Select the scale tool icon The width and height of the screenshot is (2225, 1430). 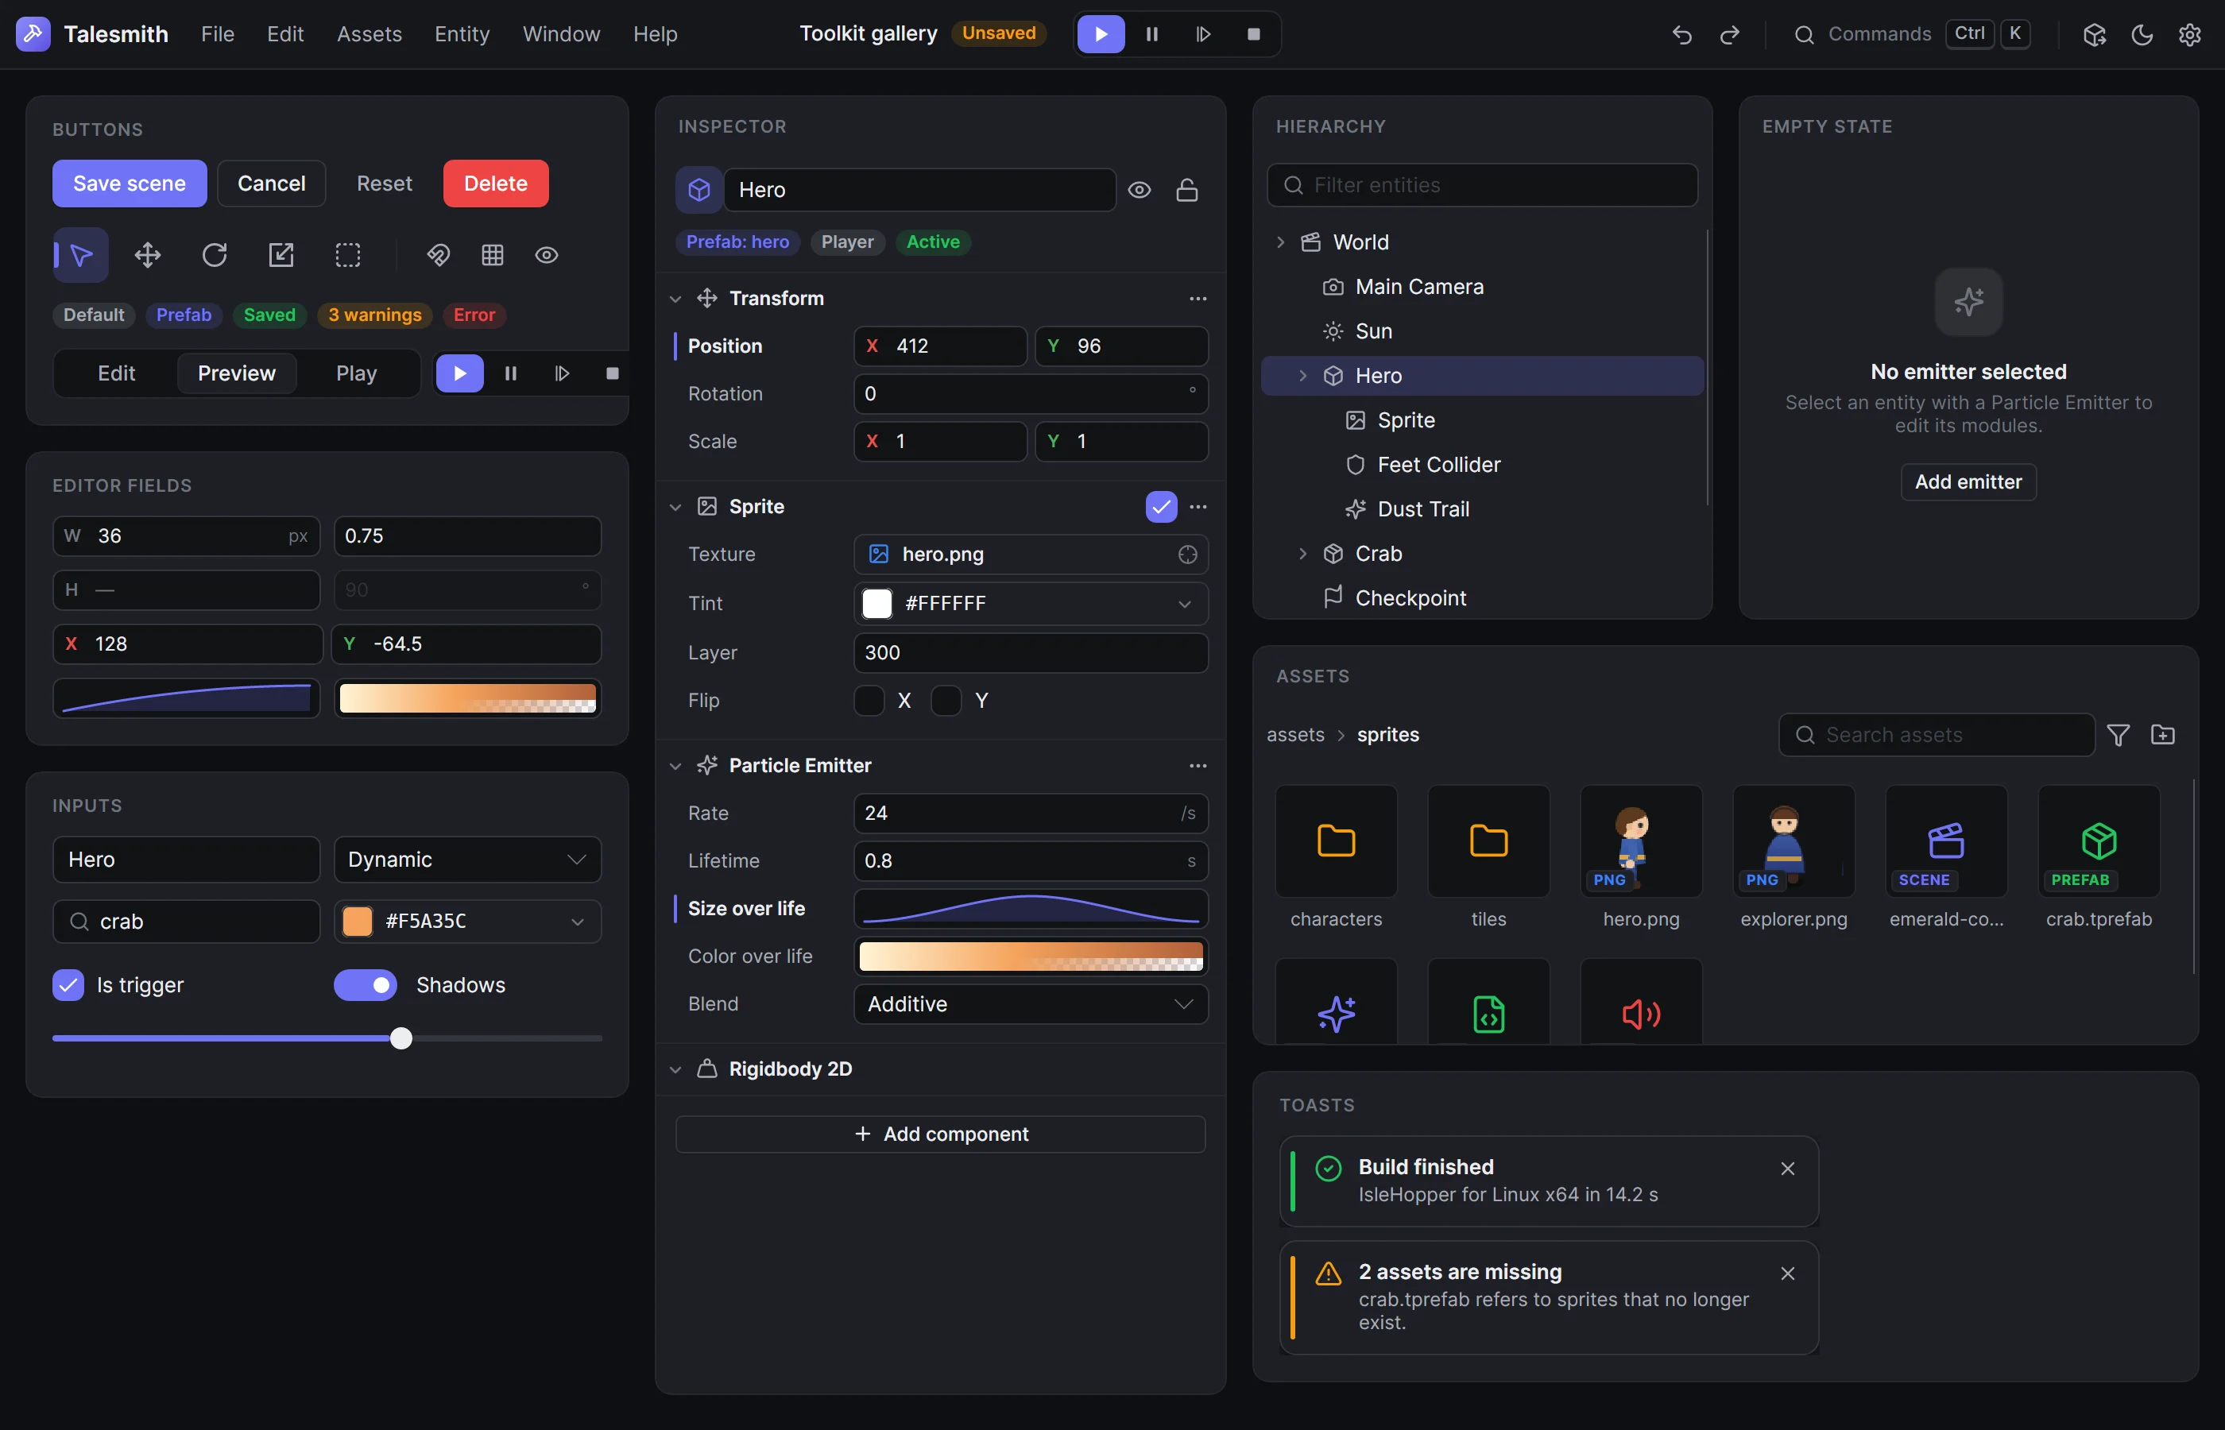(281, 255)
